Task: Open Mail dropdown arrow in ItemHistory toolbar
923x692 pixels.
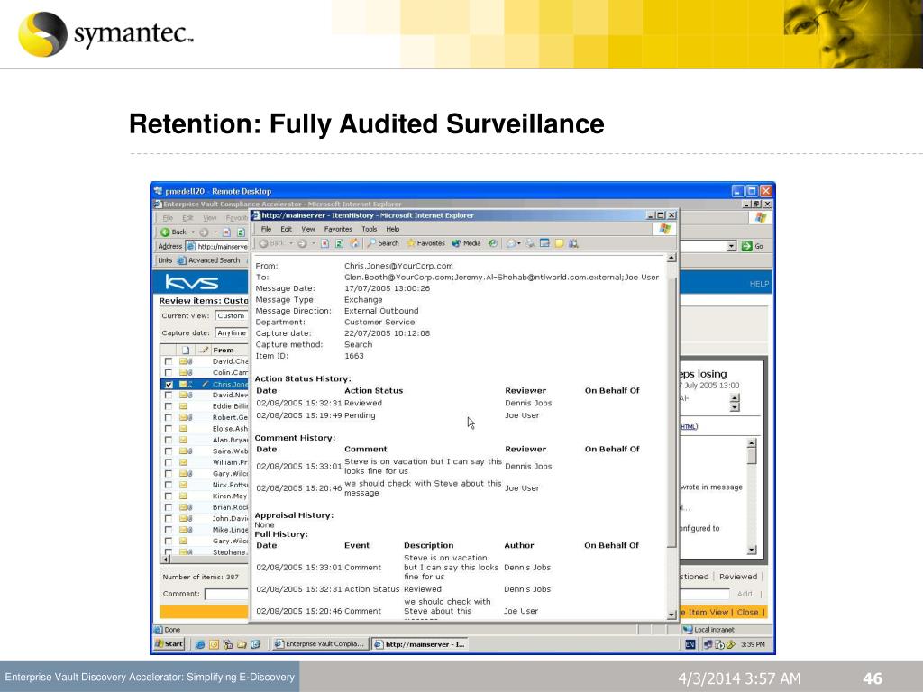Action: click(518, 243)
